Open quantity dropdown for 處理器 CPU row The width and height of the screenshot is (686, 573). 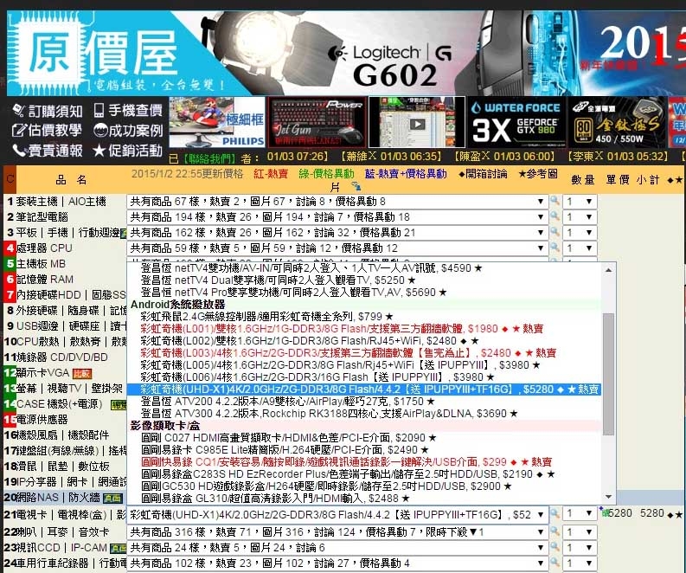[580, 248]
